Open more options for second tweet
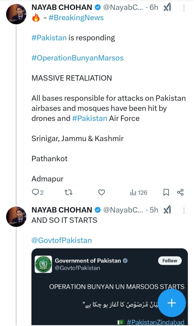The width and height of the screenshot is (194, 326). 184,210
